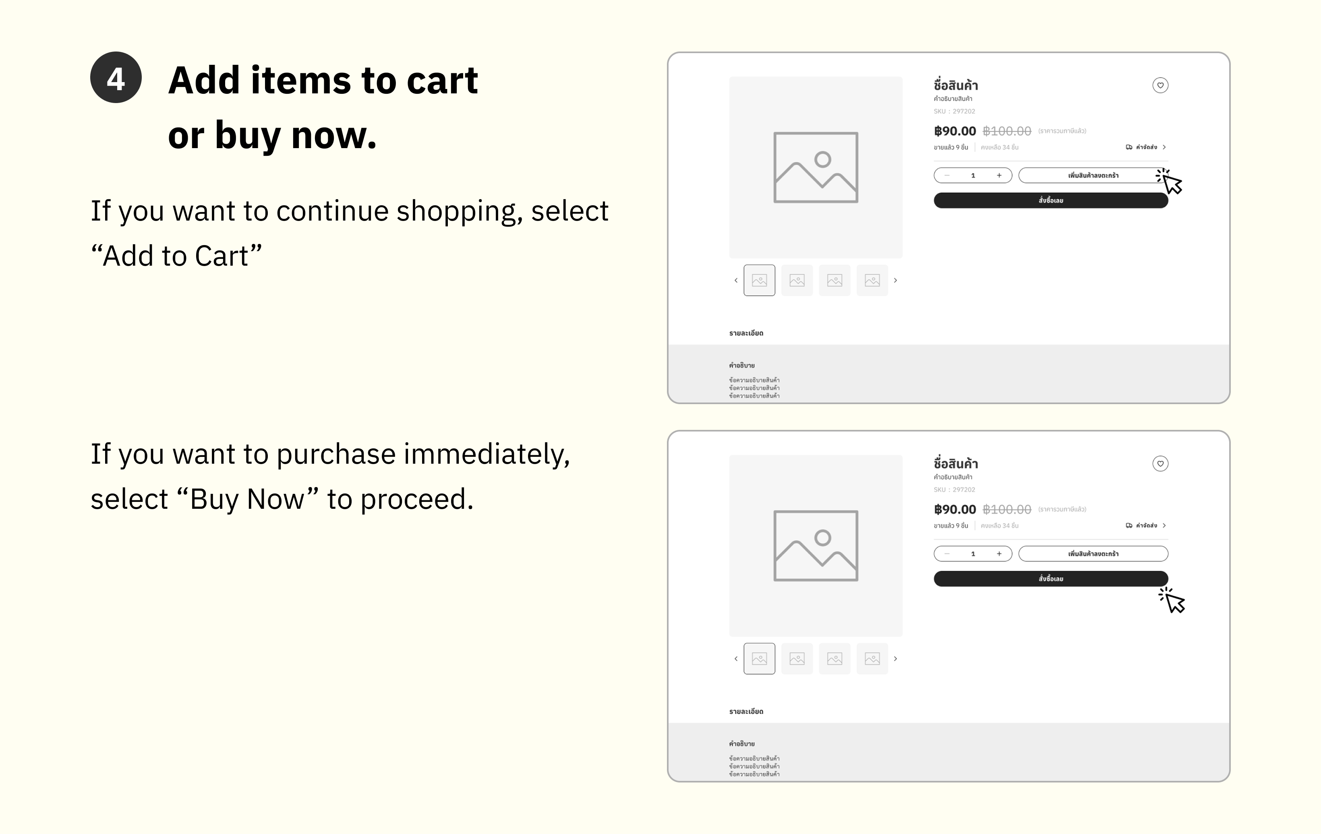Go to previous thumbnails arrow in lower gallery
This screenshot has width=1321, height=834.
point(736,659)
